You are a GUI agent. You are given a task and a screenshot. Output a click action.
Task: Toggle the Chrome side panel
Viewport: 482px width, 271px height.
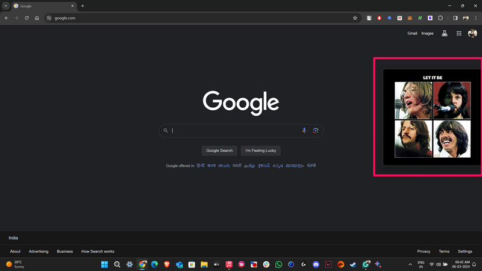[455, 18]
